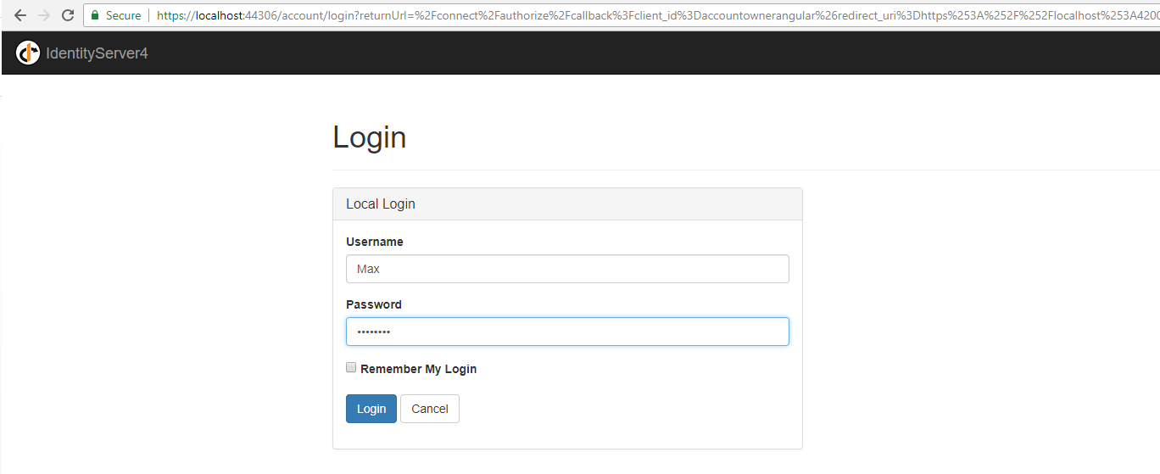Screen dimensions: 1160x474
Task: Open the IdentityServer4 brand link
Action: [x=97, y=53]
